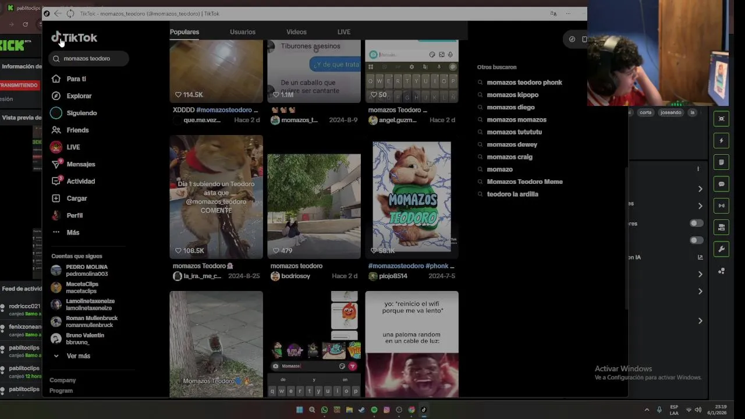Click the 'corta' tag in Kick window
Screen dimensions: 745x419
(645, 113)
